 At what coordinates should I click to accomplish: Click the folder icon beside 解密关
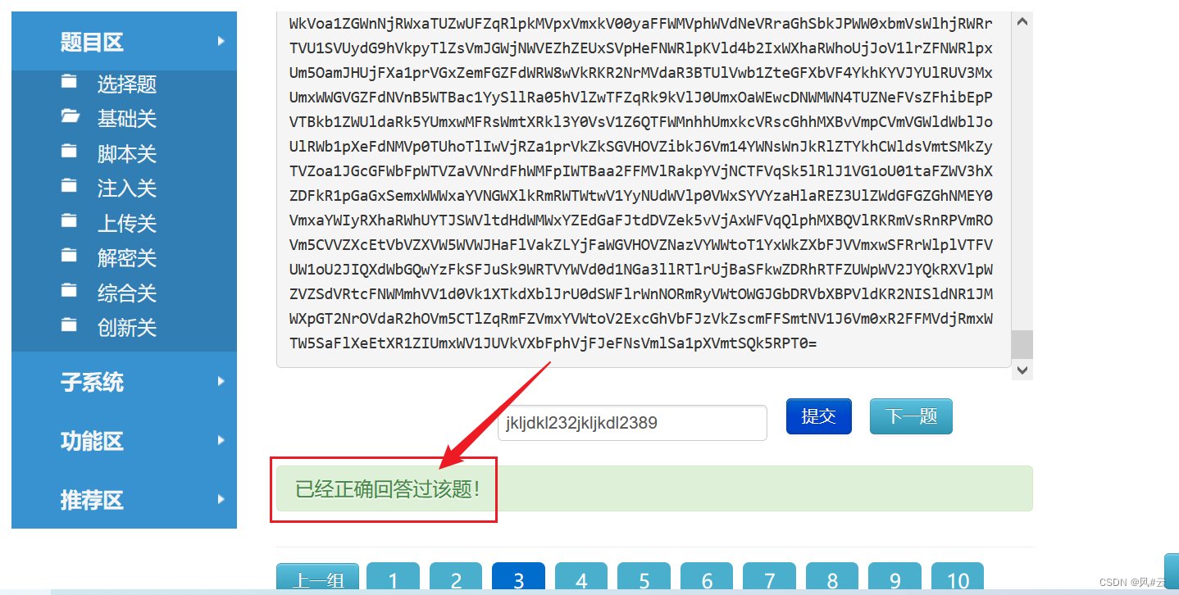coord(69,257)
